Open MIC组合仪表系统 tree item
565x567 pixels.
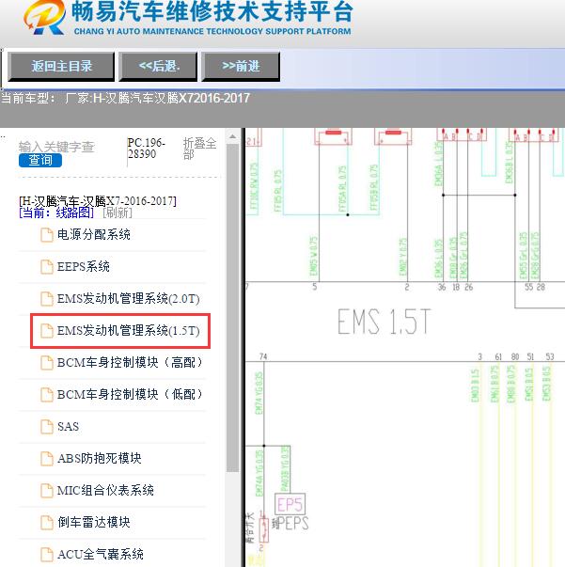(x=105, y=490)
